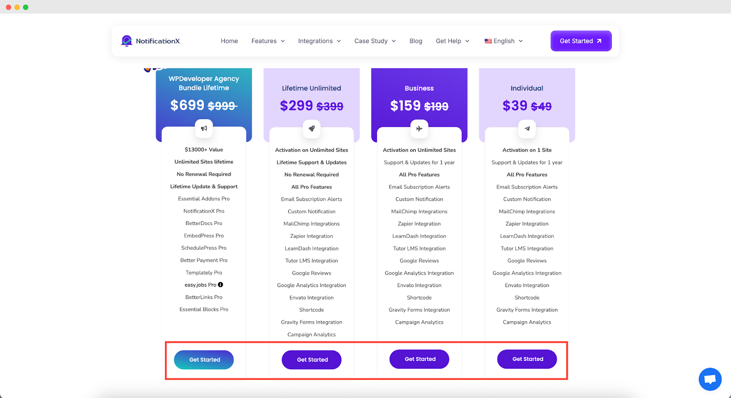Select WPDeveloper Agency Bundle Lifetime title
The image size is (731, 398).
204,83
